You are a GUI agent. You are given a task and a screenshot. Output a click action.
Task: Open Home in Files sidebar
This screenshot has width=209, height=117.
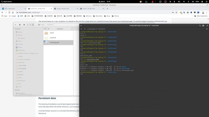pos(20,32)
